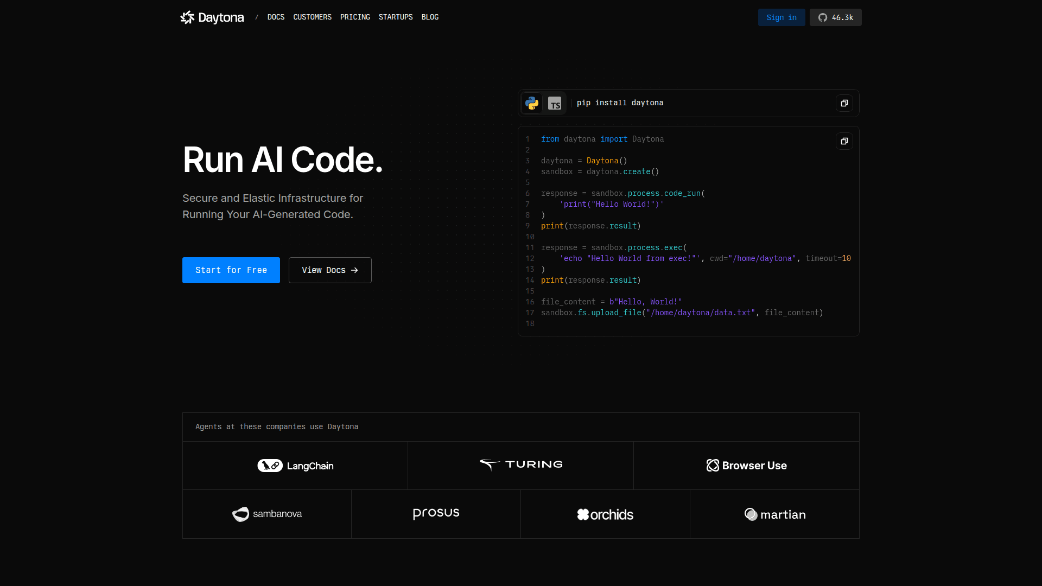
Task: Click the orchids logo
Action: (x=605, y=514)
